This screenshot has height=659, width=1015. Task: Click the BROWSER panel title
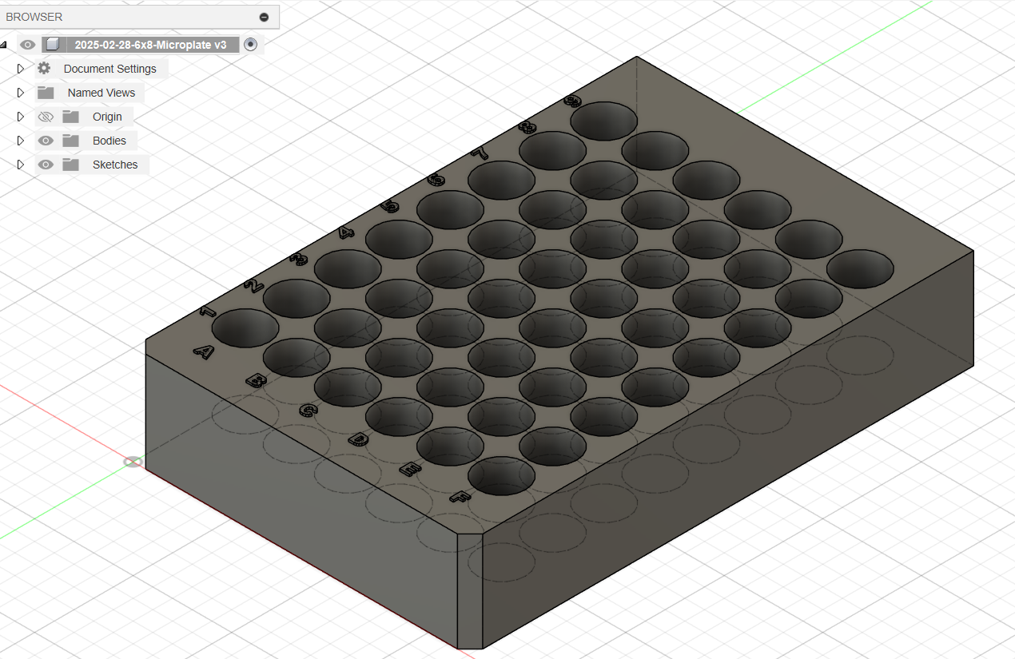tap(34, 17)
